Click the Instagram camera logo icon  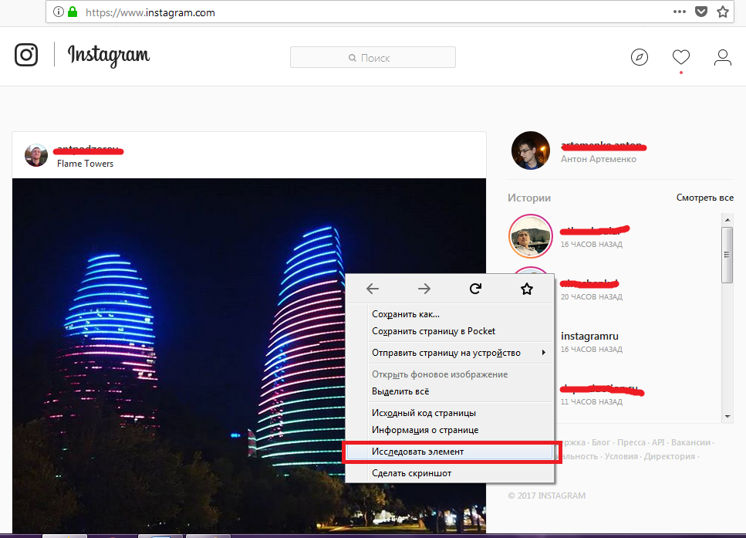[x=26, y=55]
